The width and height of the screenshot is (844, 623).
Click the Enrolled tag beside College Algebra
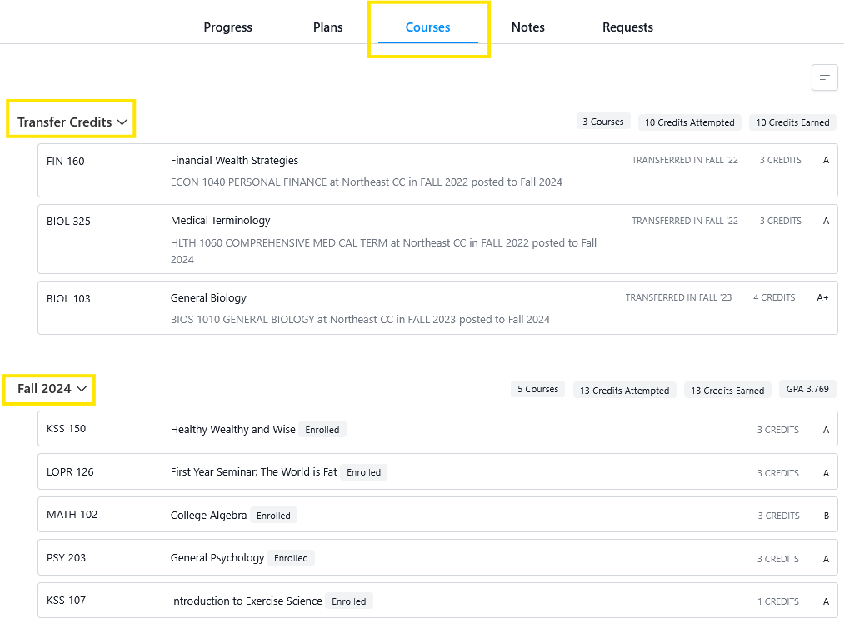pos(273,516)
